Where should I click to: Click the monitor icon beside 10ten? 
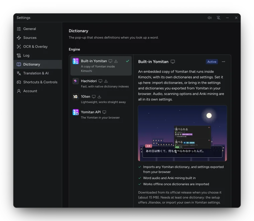(94, 96)
